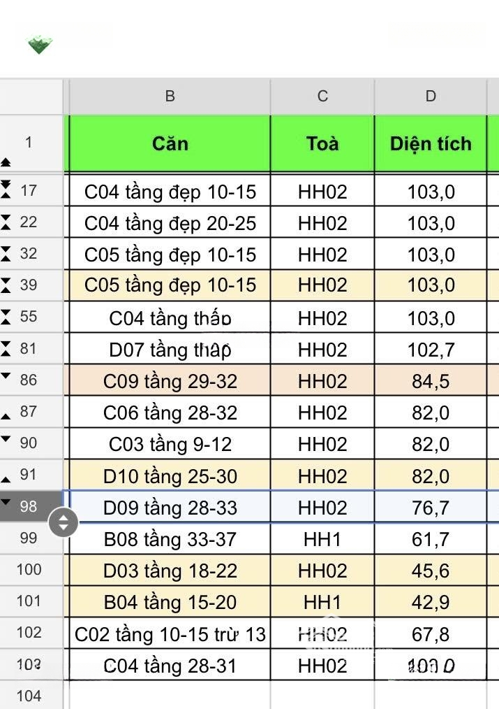
Task: Click cell 'D09 tầng 28-33'
Action: coord(170,508)
